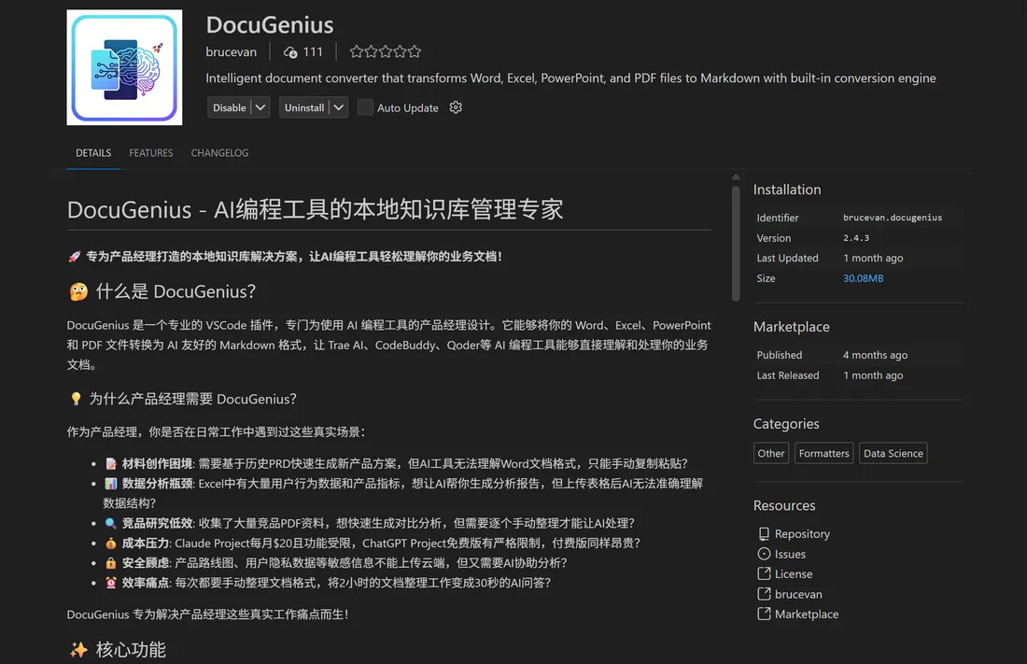
Task: Click the Marketplace external link icon
Action: coord(764,614)
